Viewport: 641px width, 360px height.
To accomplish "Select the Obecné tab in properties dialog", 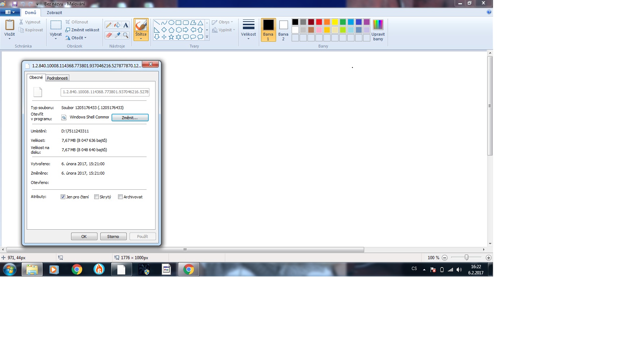I will click(x=36, y=77).
